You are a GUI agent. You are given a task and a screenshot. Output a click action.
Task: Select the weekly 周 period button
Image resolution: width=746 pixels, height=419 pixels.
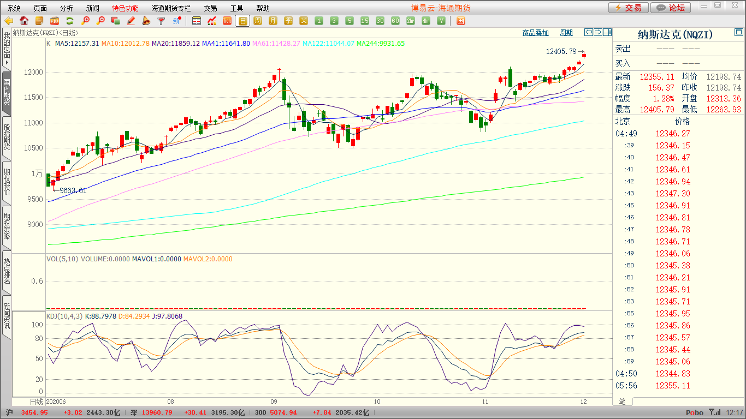[258, 21]
